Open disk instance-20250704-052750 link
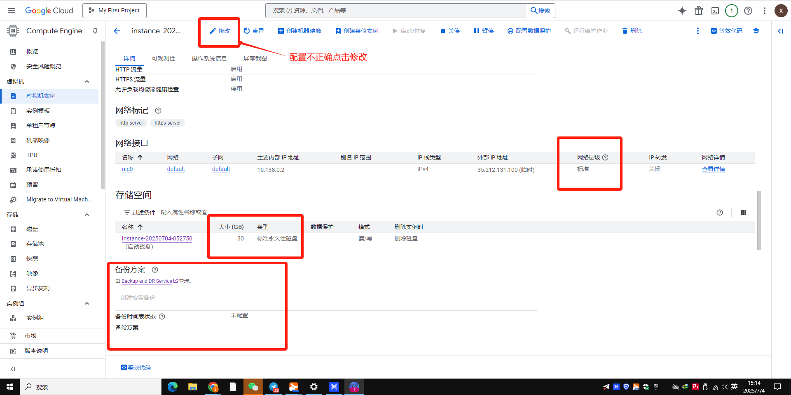This screenshot has height=395, width=791. point(157,238)
